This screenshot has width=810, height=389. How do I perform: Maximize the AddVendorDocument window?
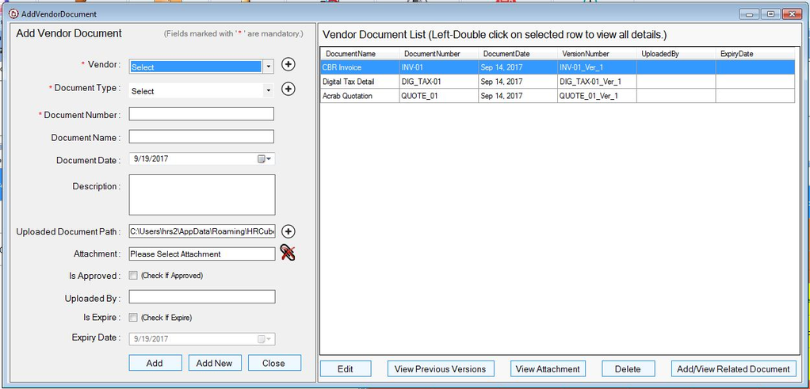[x=770, y=14]
